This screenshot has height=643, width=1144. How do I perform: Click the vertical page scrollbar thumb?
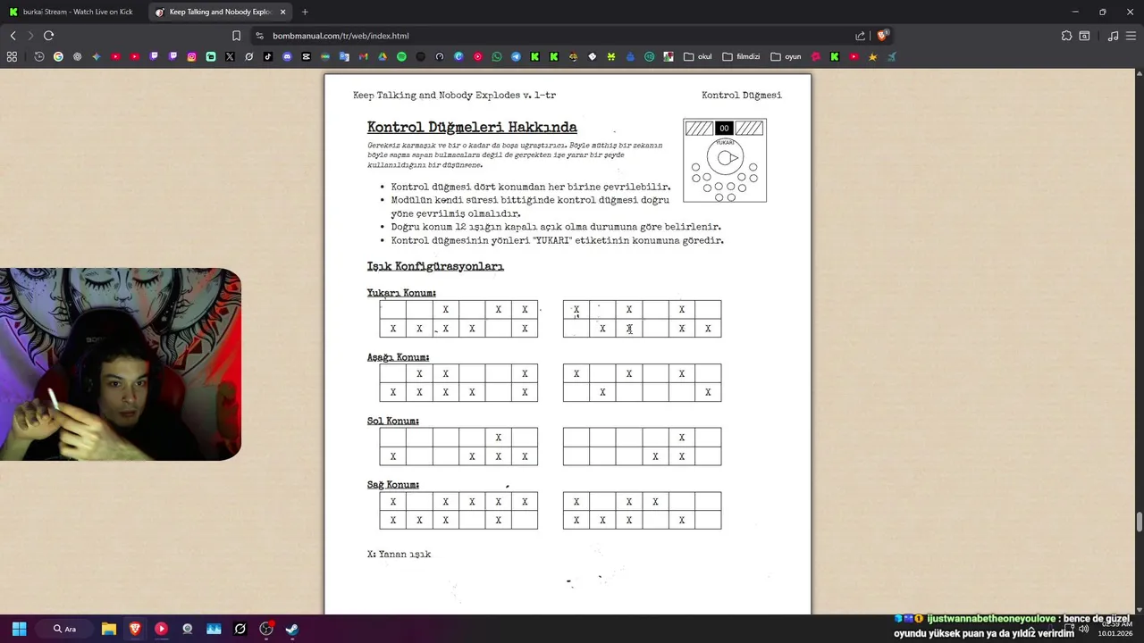pyautogui.click(x=1139, y=522)
